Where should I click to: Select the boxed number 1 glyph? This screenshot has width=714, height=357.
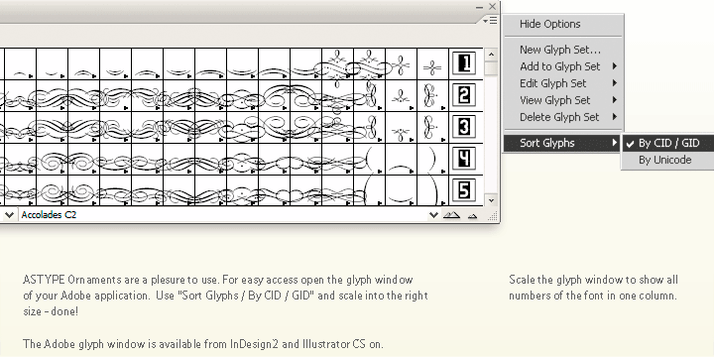tap(464, 62)
